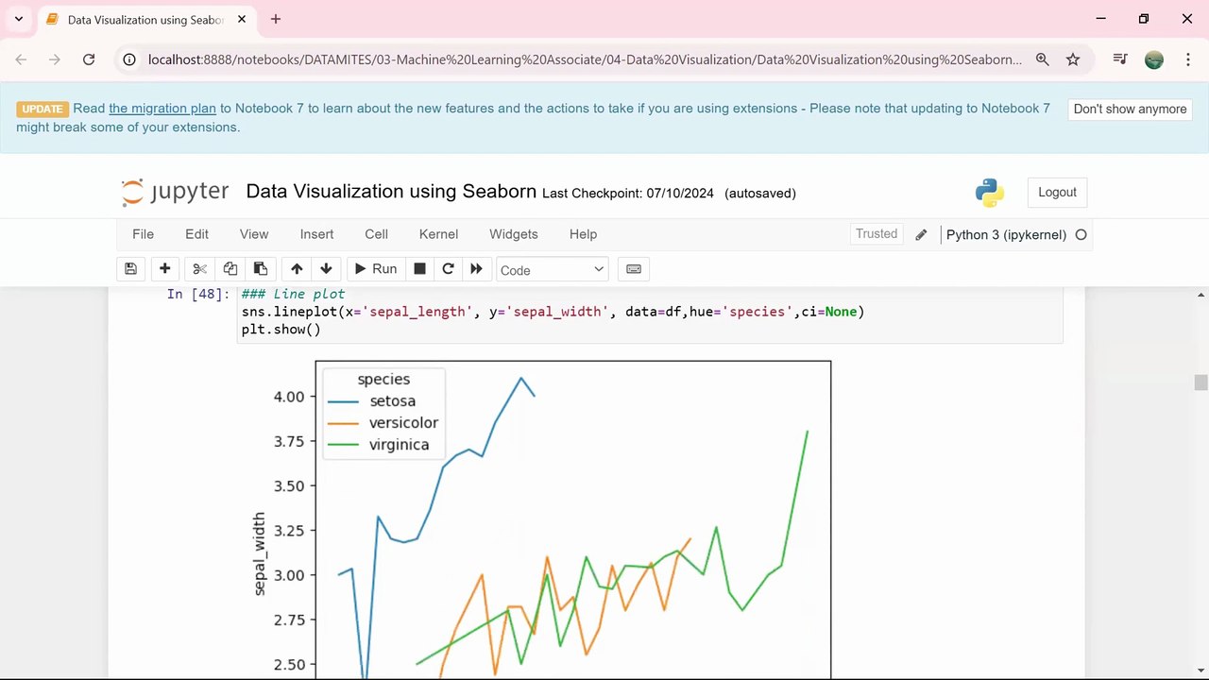Viewport: 1209px width, 680px height.
Task: Run the current cell
Action: click(376, 269)
